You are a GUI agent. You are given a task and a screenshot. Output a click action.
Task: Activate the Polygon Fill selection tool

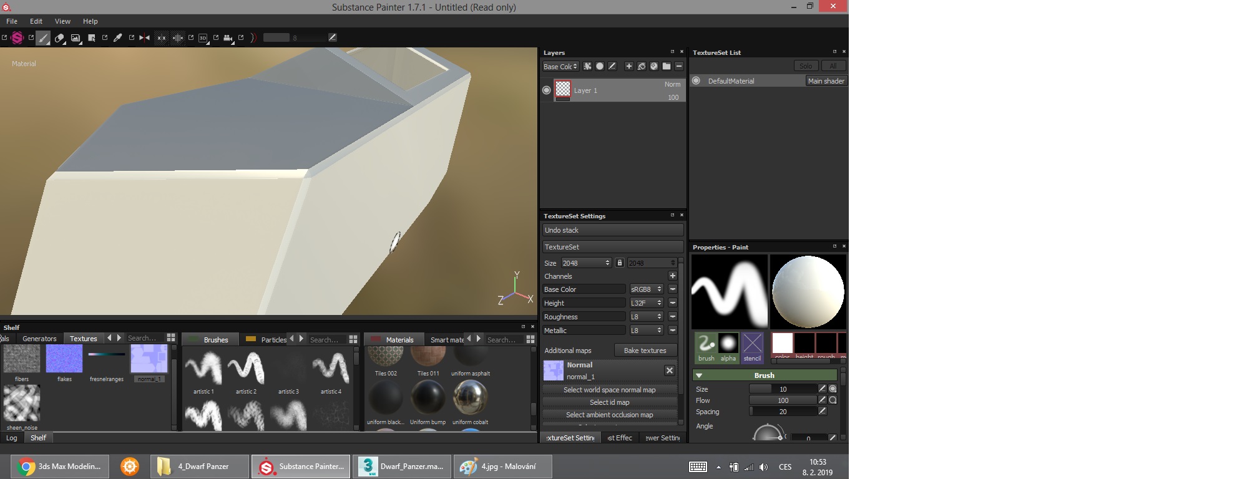click(x=92, y=38)
